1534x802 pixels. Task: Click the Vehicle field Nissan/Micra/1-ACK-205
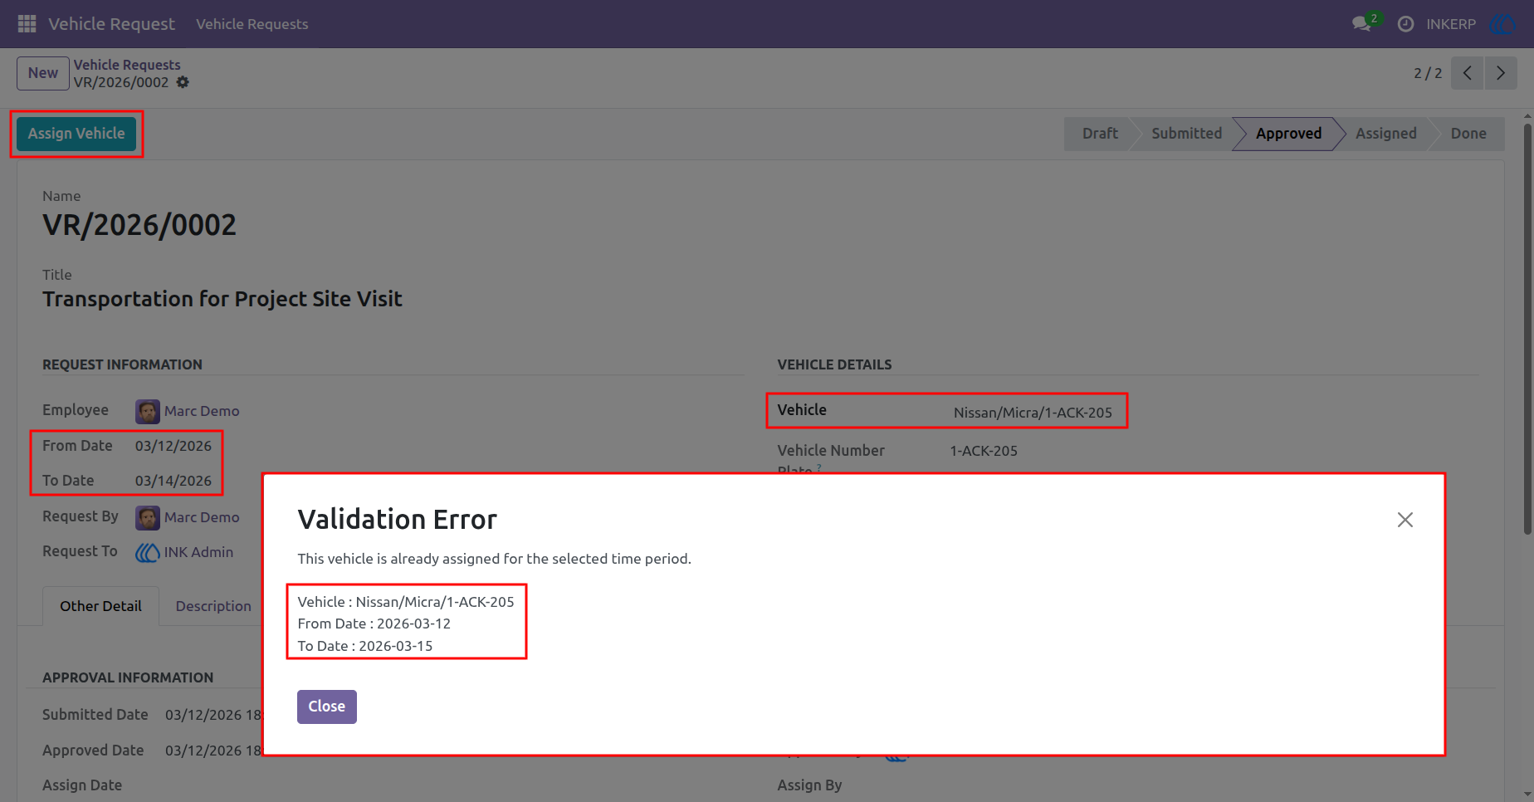pos(1033,413)
